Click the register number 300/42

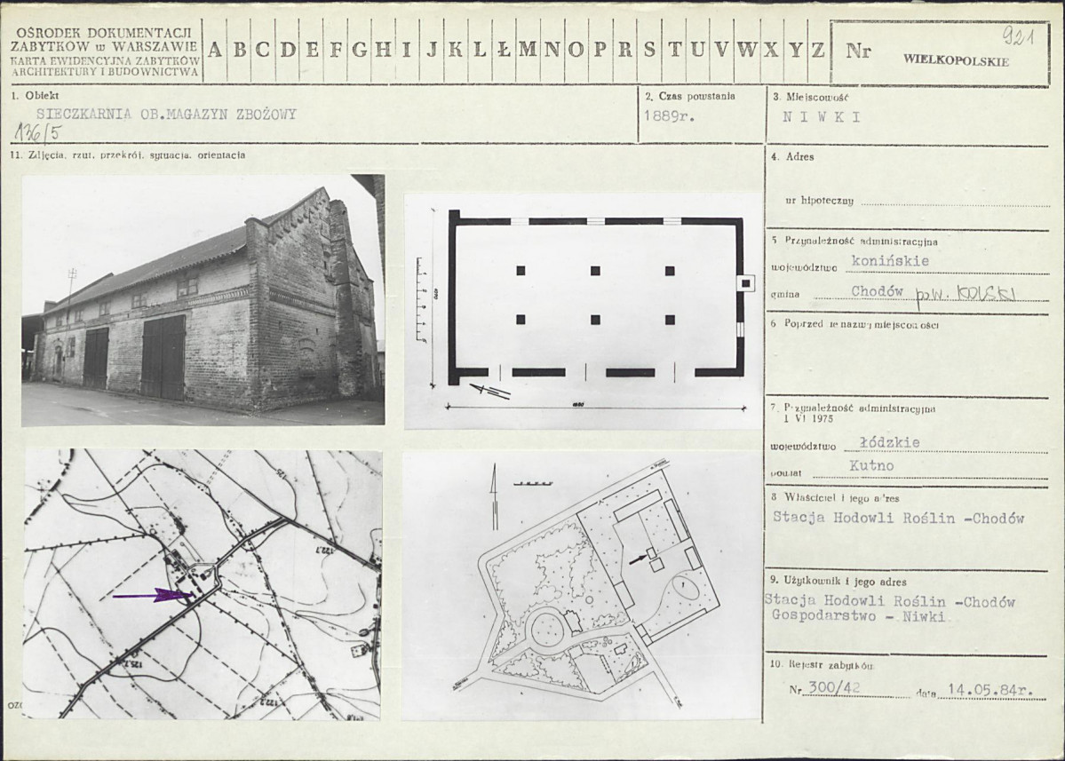point(835,688)
